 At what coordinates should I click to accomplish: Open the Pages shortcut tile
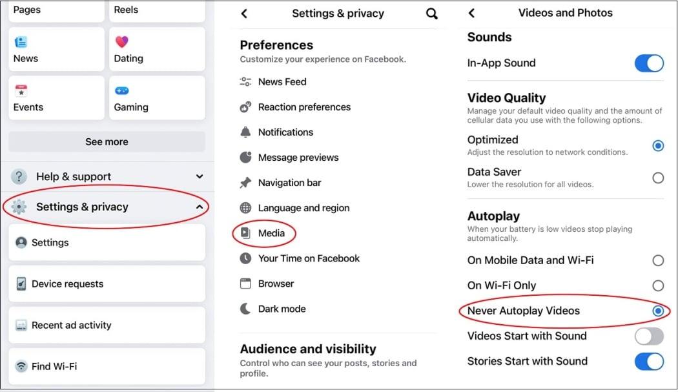pos(56,11)
